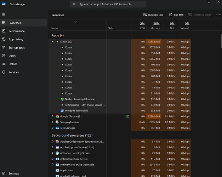Switch to the Users page
This screenshot has height=177, width=222.
point(24,56)
